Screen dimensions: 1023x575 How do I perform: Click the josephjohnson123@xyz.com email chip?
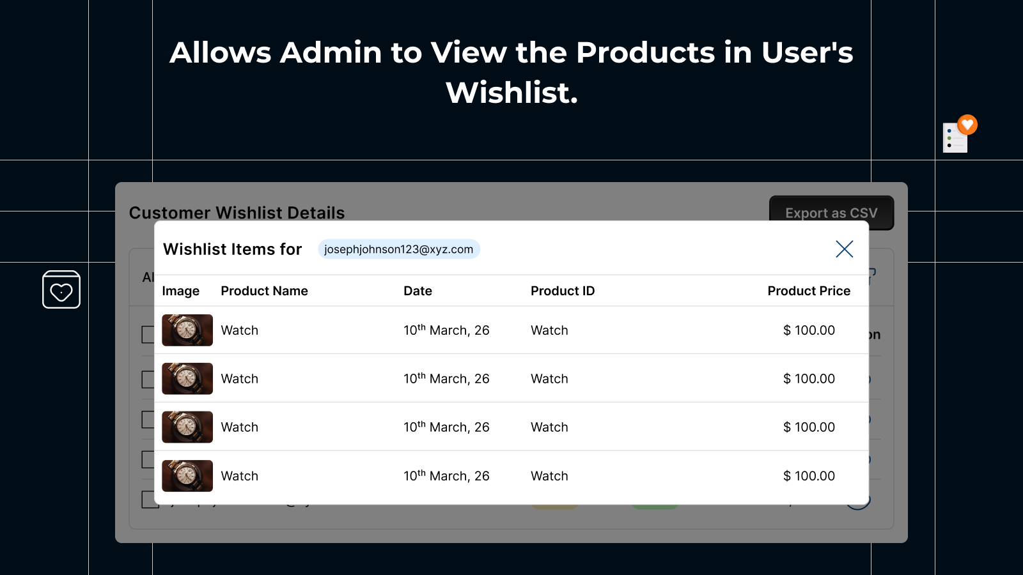(x=399, y=249)
